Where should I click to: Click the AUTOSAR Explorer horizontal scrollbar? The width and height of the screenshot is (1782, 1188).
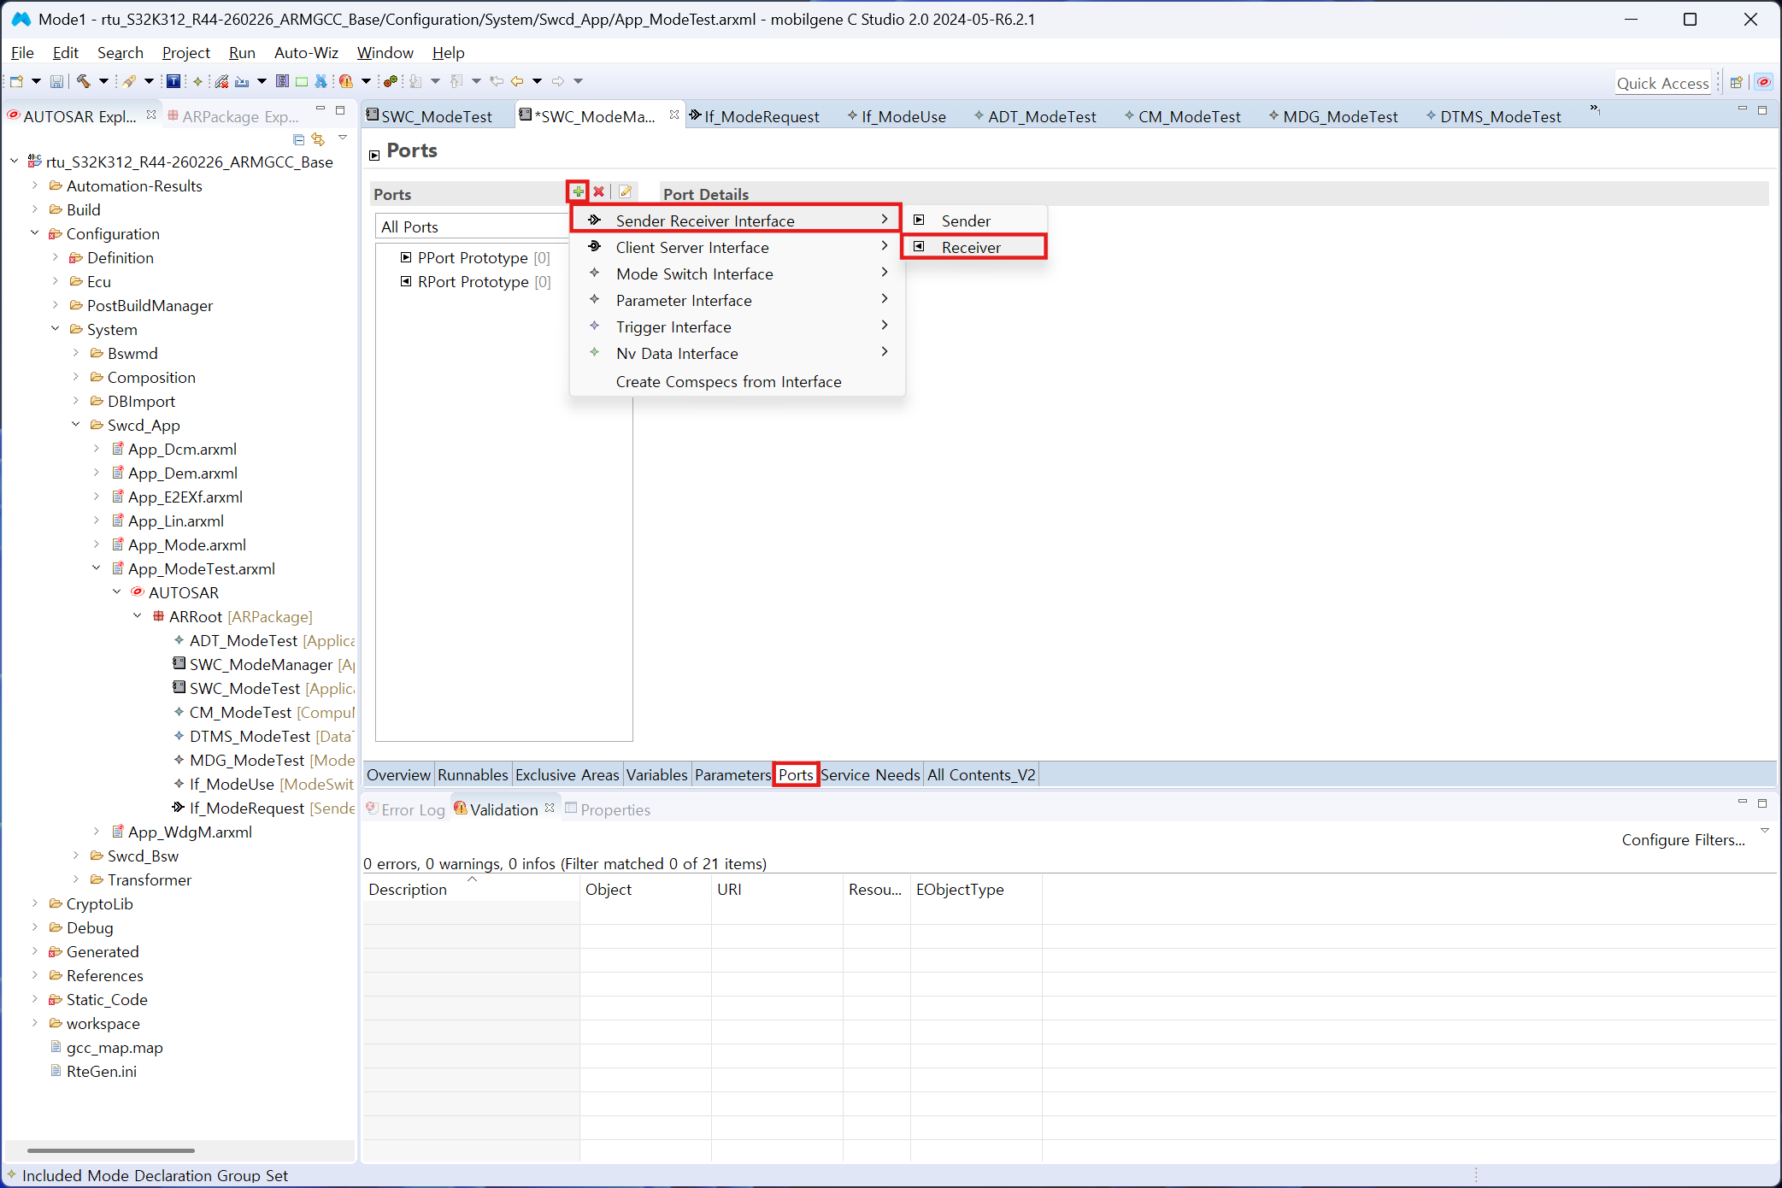pos(111,1150)
